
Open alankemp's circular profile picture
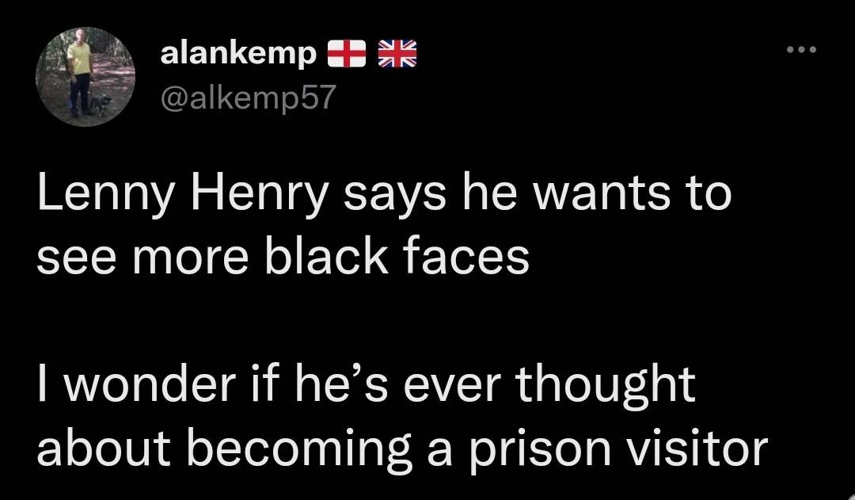click(85, 76)
